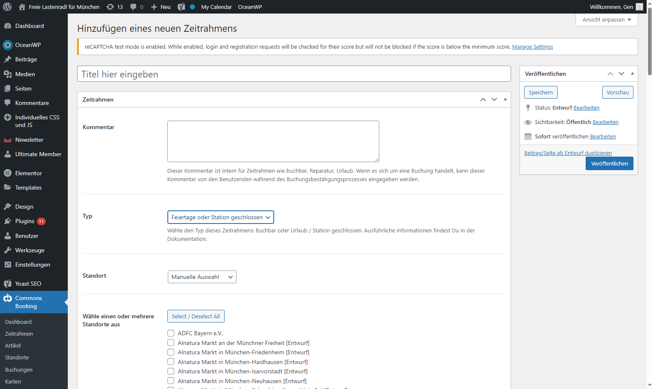Check Alnatura Markt in München-Friedenheim
Screen dimensions: 653x389
coord(171,352)
